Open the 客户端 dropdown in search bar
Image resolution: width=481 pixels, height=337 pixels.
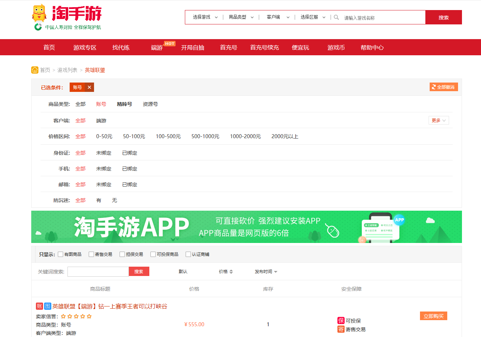tap(278, 17)
